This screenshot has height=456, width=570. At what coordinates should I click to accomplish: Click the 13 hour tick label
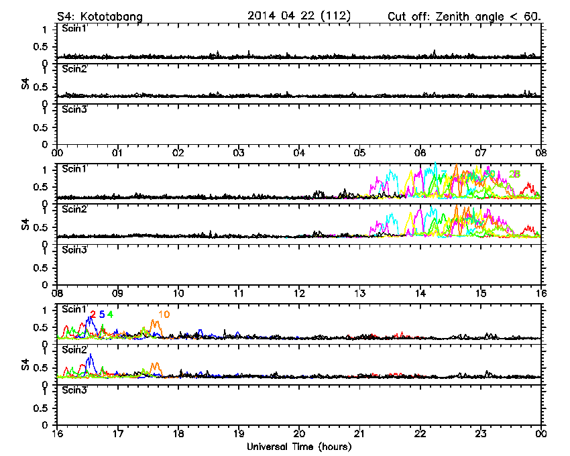(x=359, y=293)
